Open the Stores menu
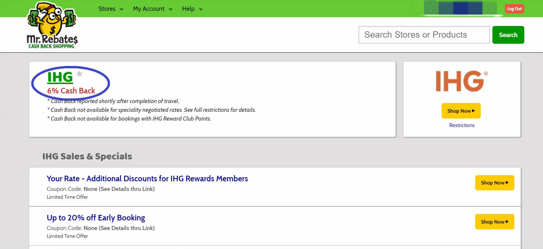The image size is (543, 249). 107,9
